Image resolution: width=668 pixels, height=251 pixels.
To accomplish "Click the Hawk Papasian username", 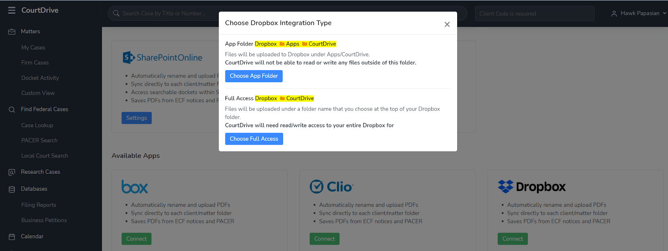I will click(x=640, y=13).
